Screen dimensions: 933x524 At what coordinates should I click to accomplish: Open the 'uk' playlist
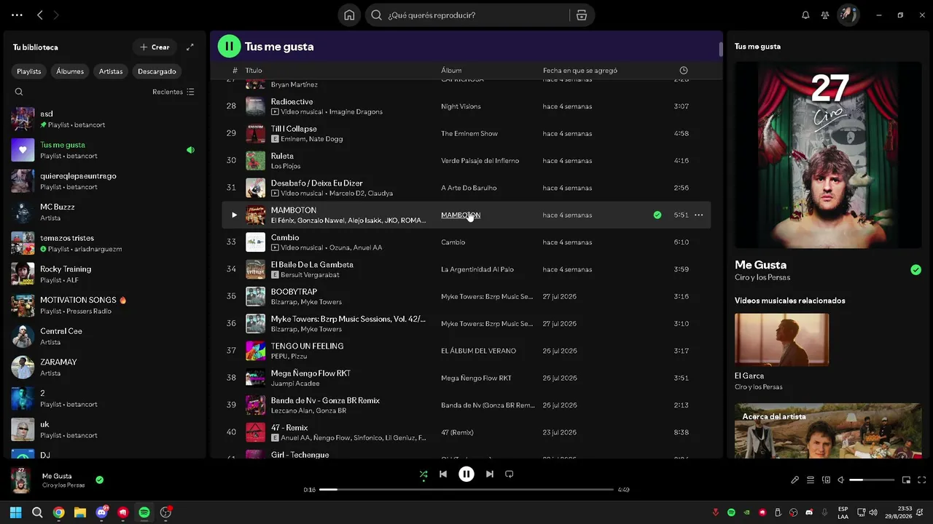pos(104,429)
